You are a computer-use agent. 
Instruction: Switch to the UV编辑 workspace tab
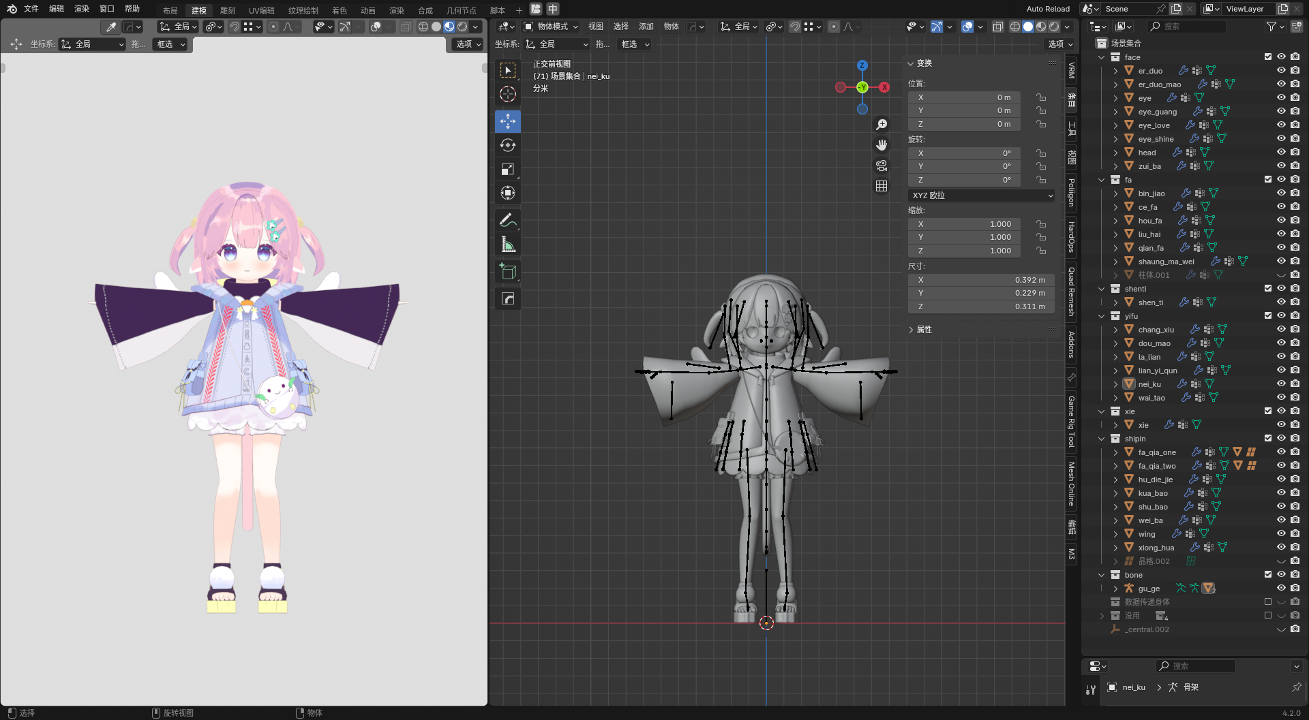[x=261, y=10]
